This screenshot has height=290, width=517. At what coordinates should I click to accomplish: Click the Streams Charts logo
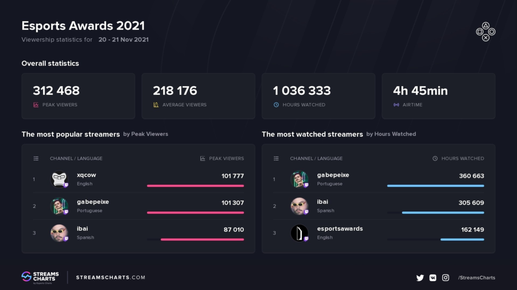point(40,277)
